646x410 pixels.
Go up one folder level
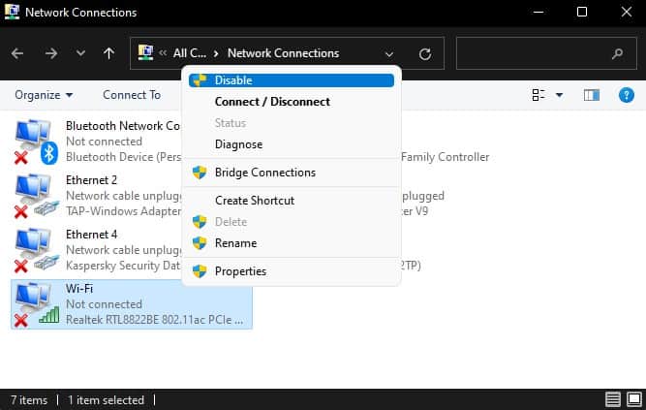(108, 53)
